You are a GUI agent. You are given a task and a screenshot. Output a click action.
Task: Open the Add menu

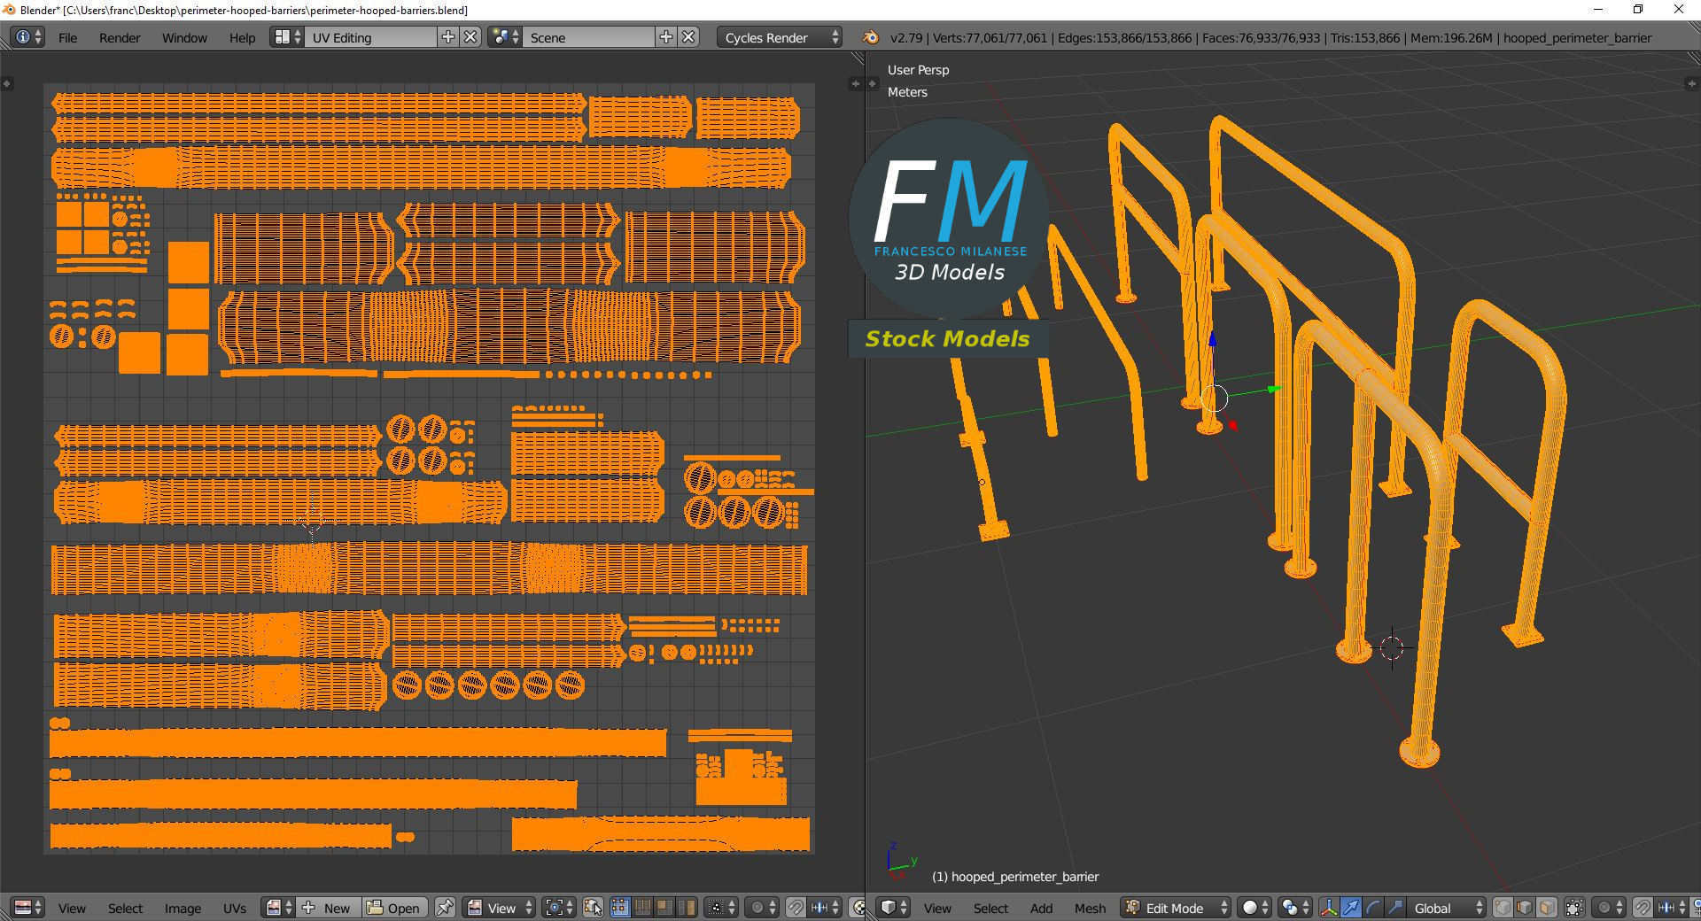point(1041,908)
